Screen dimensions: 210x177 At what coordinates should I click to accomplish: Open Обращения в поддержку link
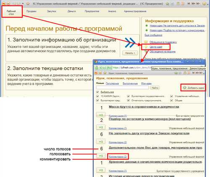[x=163, y=42]
